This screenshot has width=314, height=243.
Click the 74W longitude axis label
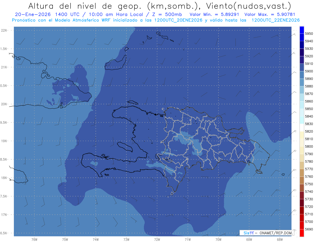pyautogui.click(x=96, y=239)
